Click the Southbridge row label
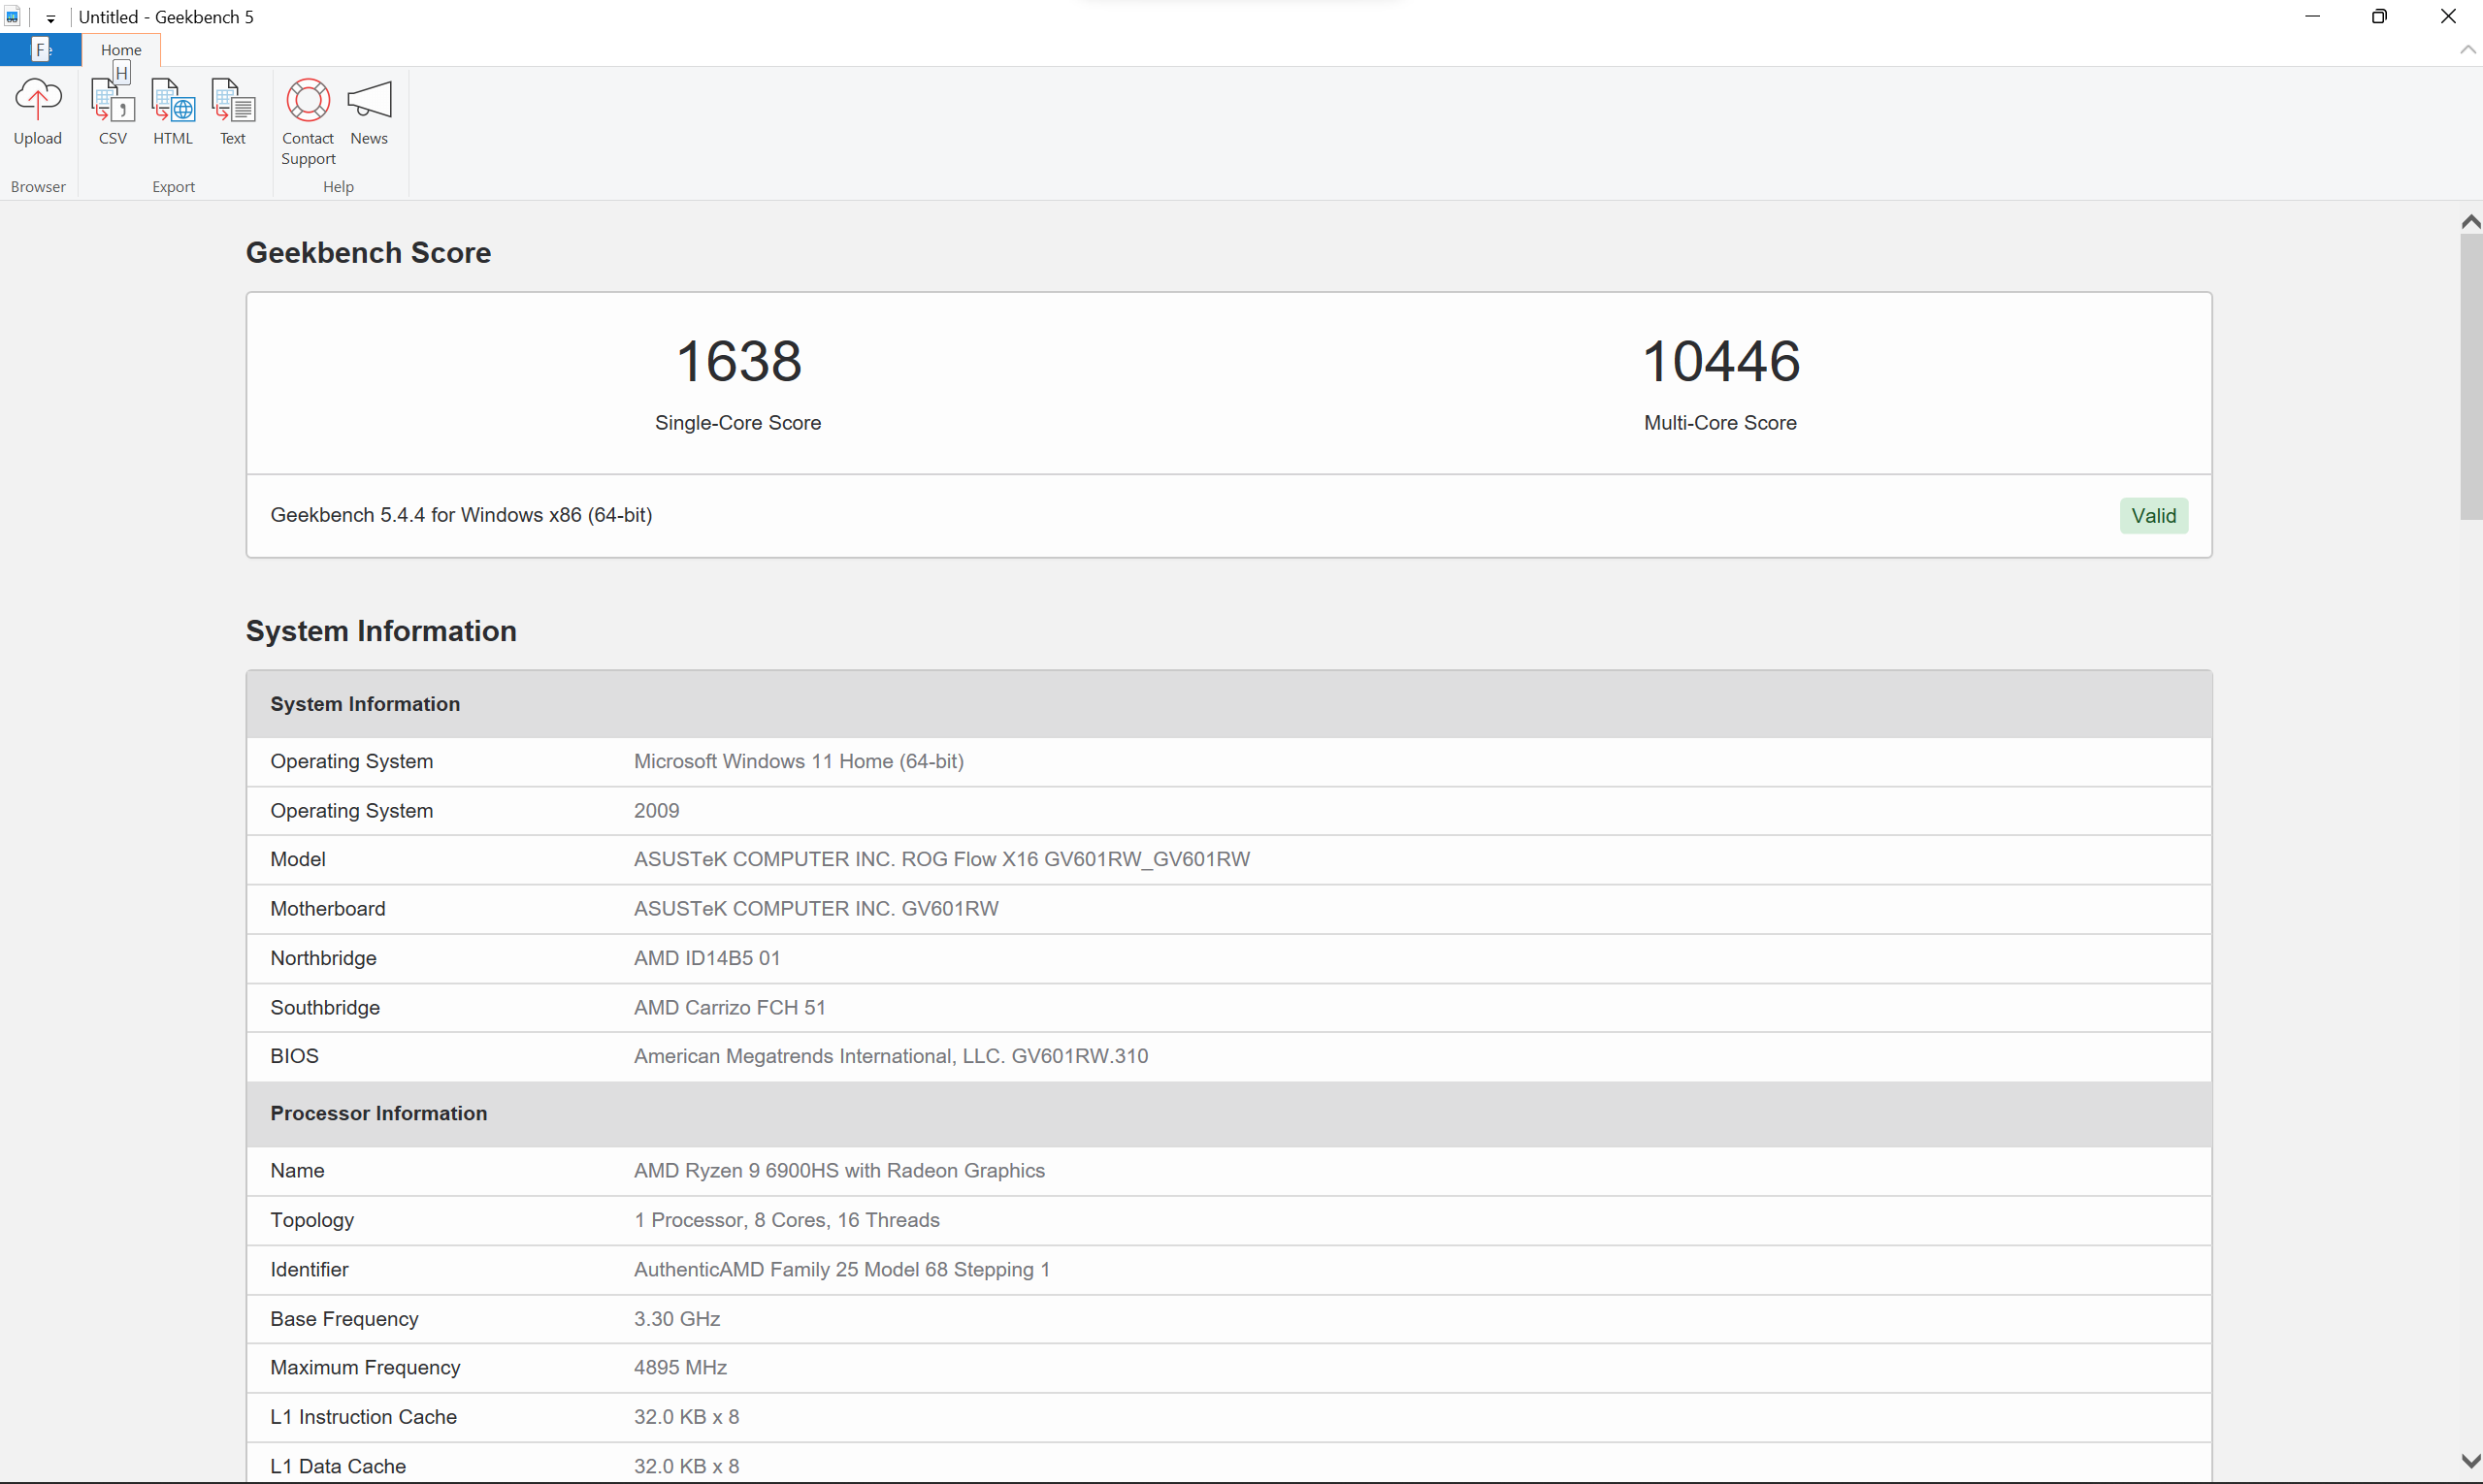Viewport: 2483px width, 1484px height. click(325, 1008)
